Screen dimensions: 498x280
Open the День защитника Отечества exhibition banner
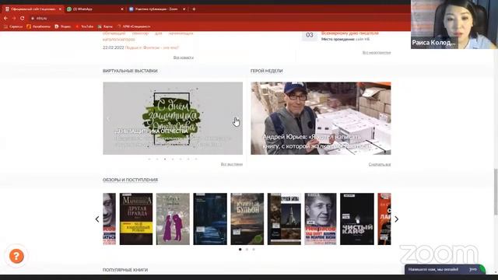tap(173, 118)
